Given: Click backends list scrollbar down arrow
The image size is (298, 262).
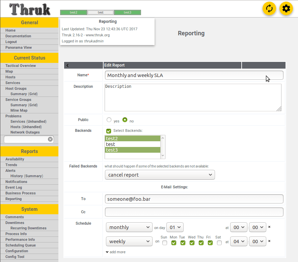Looking at the screenshot, I should click(163, 155).
